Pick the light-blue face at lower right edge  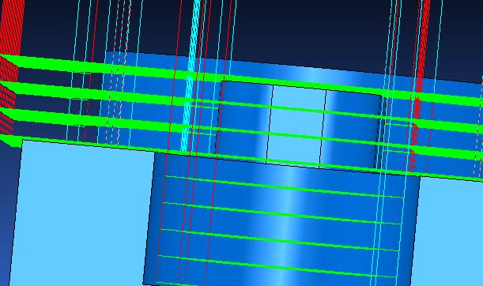point(447,232)
